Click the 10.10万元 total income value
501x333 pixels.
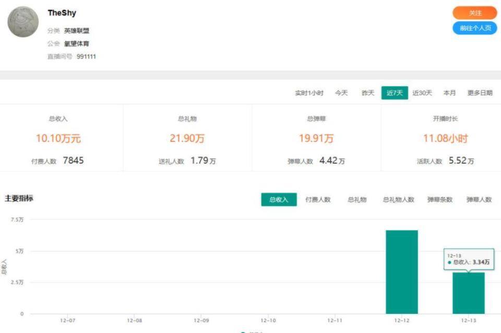(58, 139)
